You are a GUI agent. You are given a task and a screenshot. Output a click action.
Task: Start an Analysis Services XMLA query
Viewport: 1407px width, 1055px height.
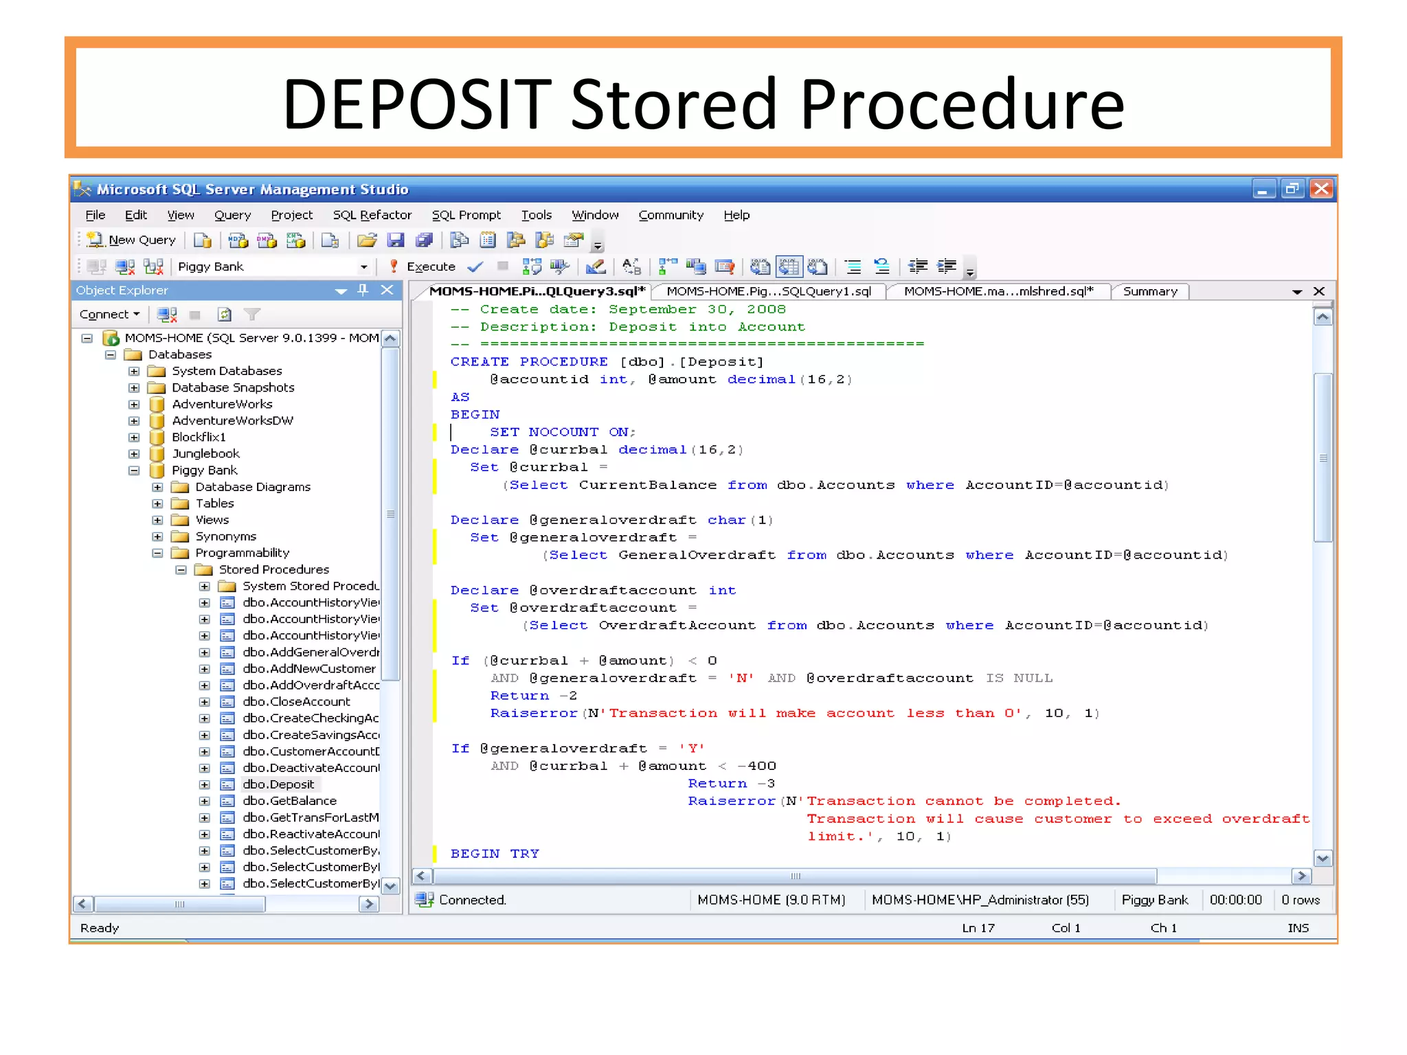(x=295, y=240)
